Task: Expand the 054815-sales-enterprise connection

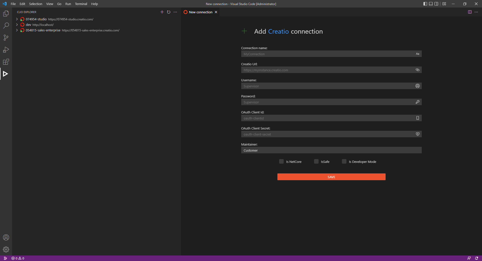Action: pyautogui.click(x=17, y=30)
